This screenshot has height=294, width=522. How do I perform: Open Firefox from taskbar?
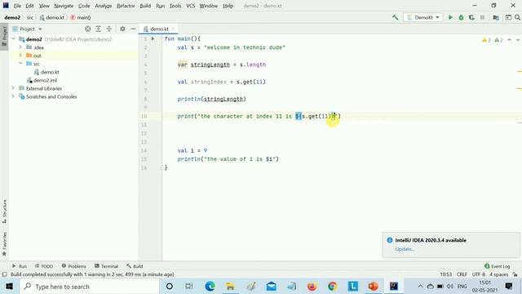312,287
